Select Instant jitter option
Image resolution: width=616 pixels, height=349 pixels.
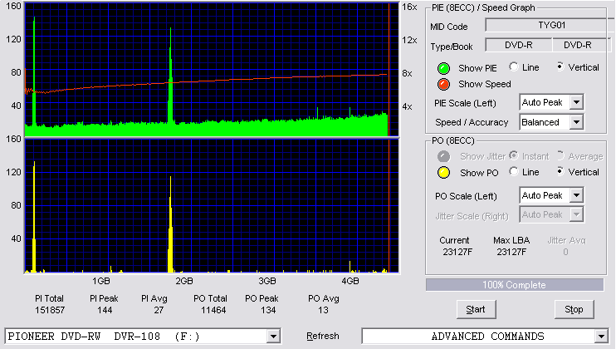tap(513, 155)
